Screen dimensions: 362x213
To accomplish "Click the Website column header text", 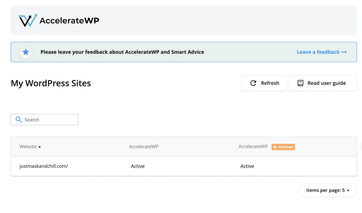I will click(x=28, y=147).
